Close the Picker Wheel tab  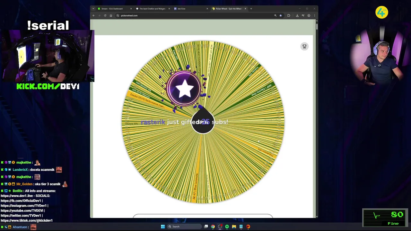click(245, 9)
